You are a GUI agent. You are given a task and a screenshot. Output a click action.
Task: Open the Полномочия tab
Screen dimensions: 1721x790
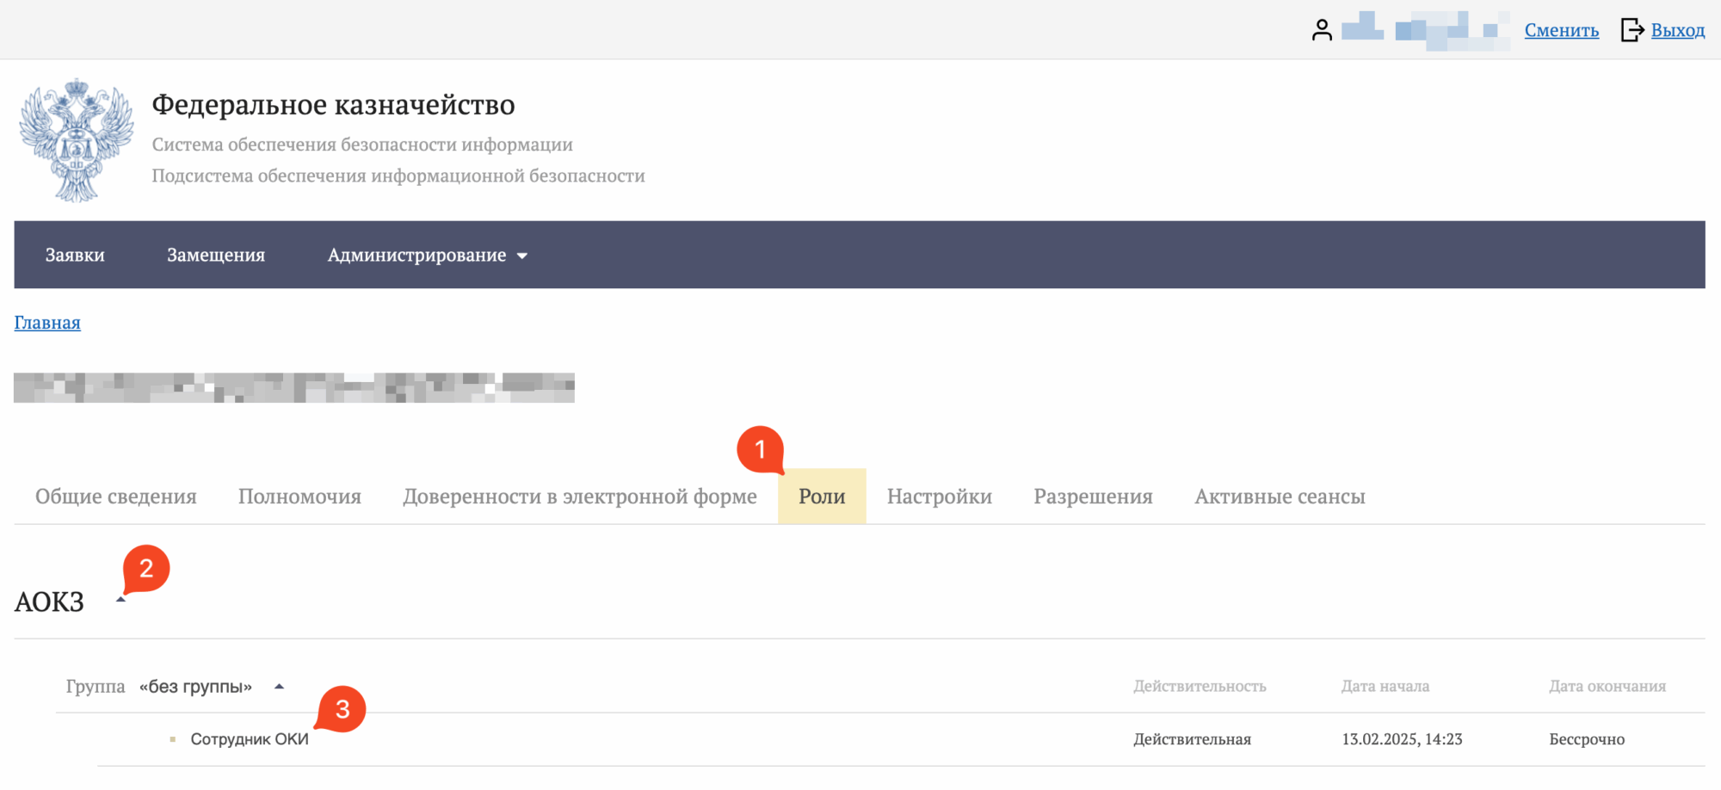(299, 497)
